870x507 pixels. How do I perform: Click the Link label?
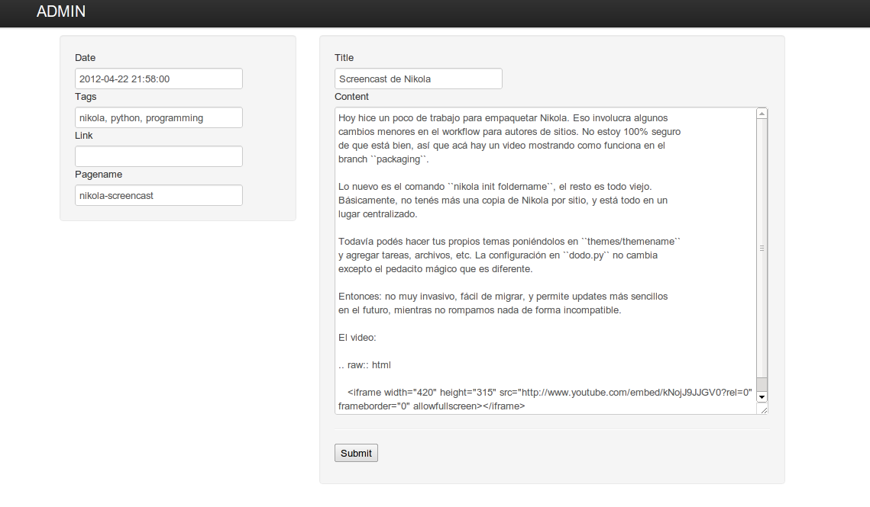click(x=84, y=135)
